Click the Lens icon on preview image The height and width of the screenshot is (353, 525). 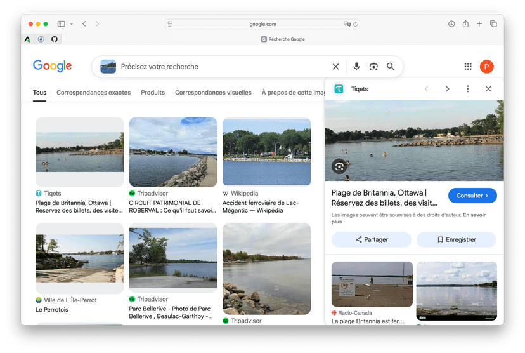click(x=339, y=166)
